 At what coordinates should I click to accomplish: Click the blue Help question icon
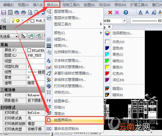[126, 13]
